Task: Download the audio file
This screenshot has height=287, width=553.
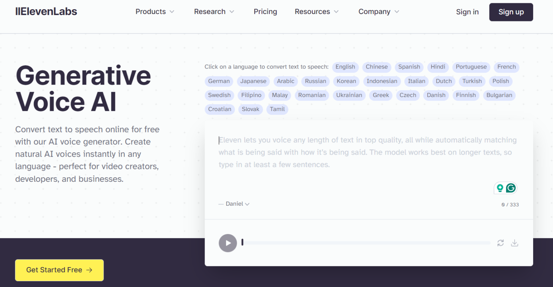Action: (515, 243)
